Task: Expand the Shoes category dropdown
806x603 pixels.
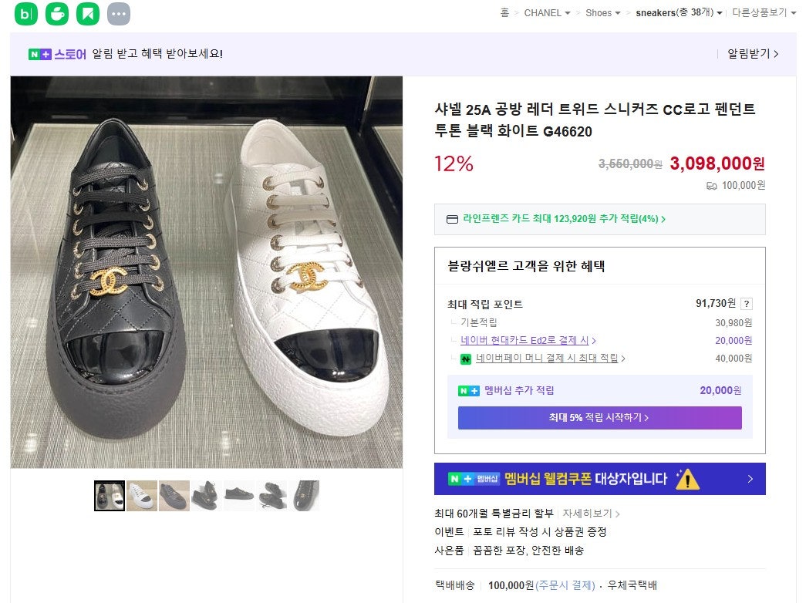Action: [x=602, y=13]
